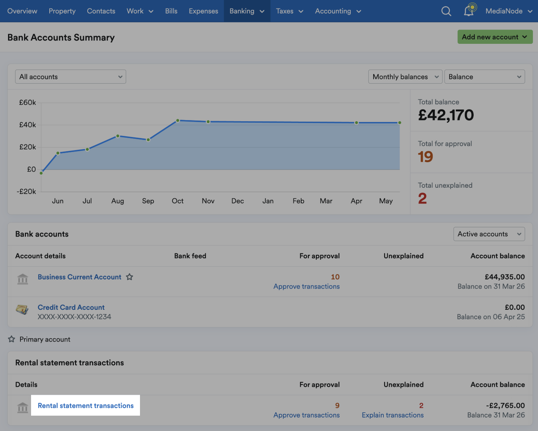Expand the Accounting menu

338,11
